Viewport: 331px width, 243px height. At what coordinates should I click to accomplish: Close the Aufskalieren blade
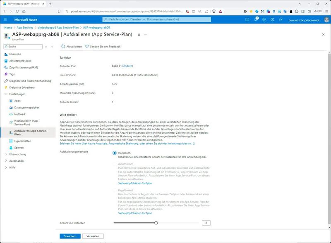coord(323,35)
